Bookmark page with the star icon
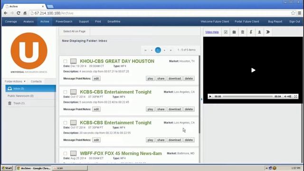 293,13
